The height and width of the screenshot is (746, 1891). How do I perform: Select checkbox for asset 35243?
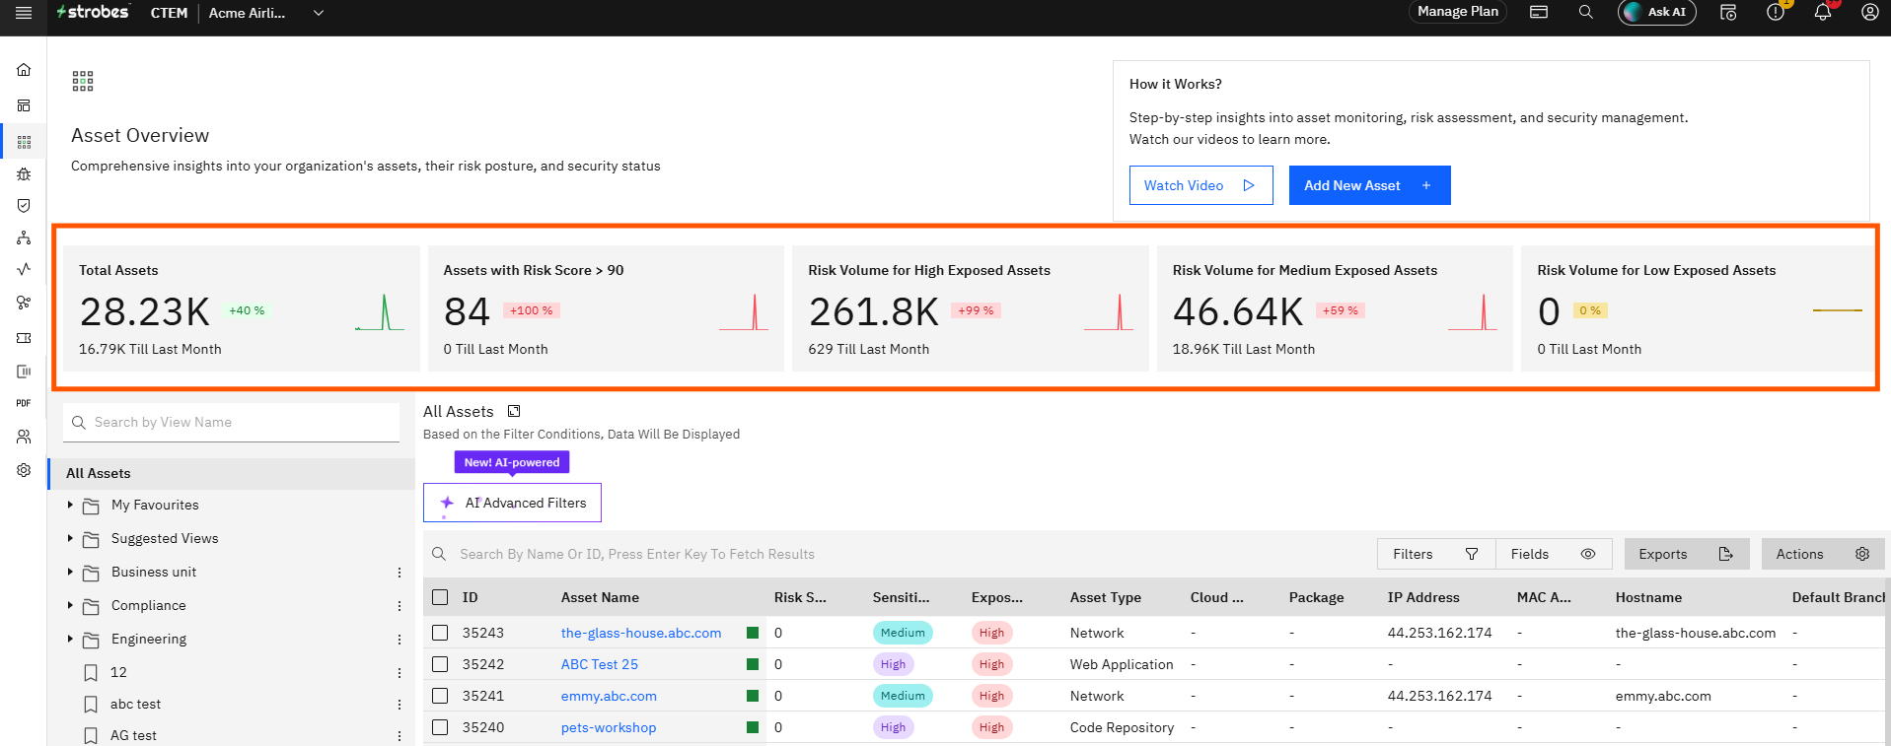coord(440,633)
